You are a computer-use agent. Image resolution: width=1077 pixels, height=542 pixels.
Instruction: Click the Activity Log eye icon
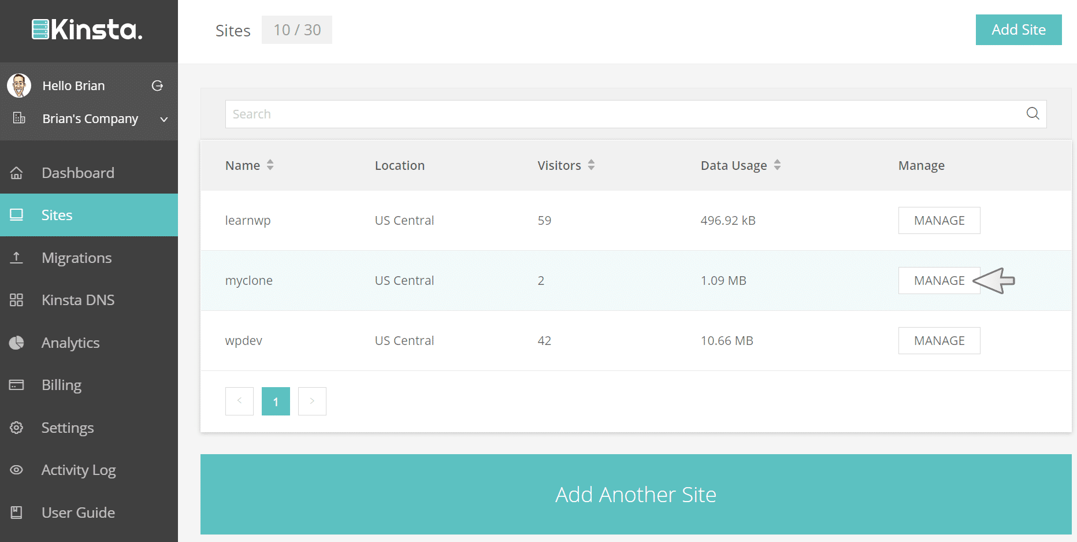[x=17, y=470]
